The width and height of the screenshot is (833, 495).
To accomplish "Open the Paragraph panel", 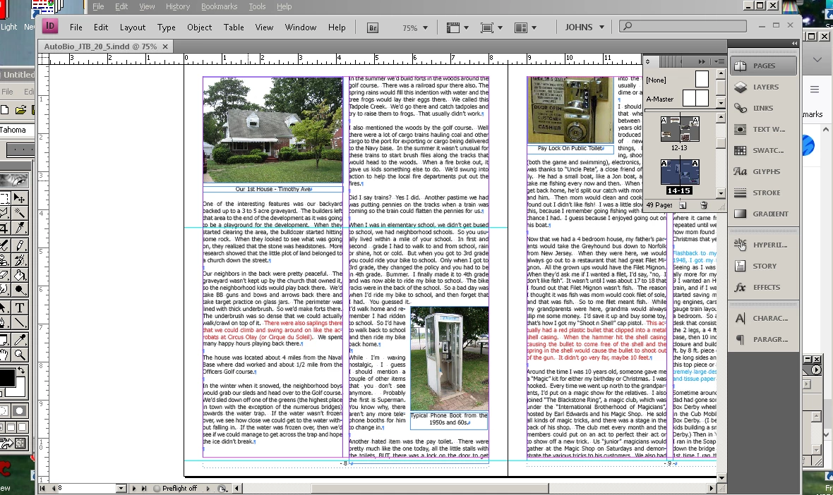I will click(763, 340).
